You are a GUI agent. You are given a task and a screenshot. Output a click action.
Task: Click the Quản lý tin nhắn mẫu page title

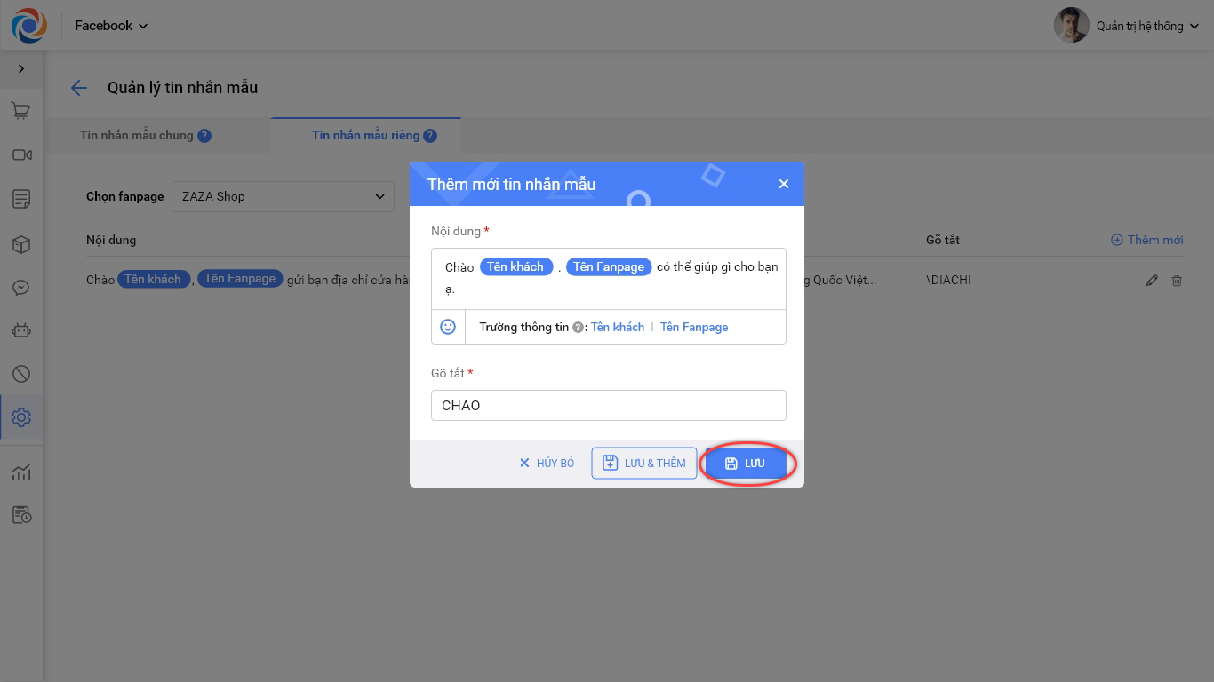pyautogui.click(x=183, y=88)
